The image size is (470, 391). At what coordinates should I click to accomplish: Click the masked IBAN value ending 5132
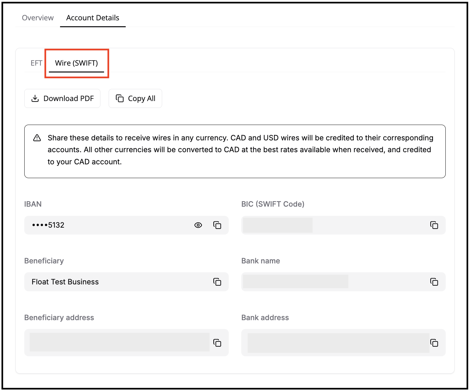click(x=48, y=225)
